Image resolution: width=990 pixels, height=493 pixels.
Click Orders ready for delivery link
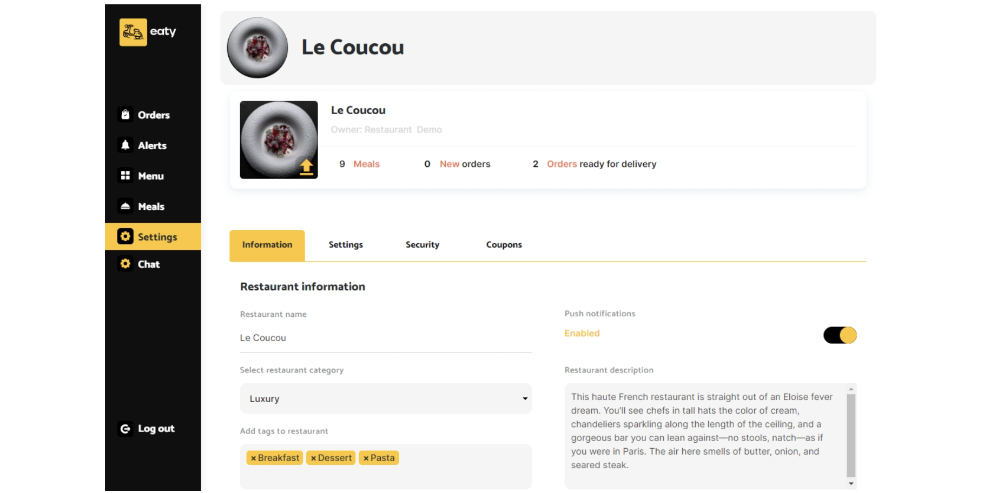[562, 164]
